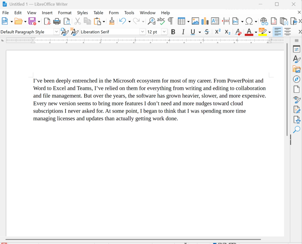302x244 pixels.
Task: Toggle italic formatting
Action: pos(183,32)
